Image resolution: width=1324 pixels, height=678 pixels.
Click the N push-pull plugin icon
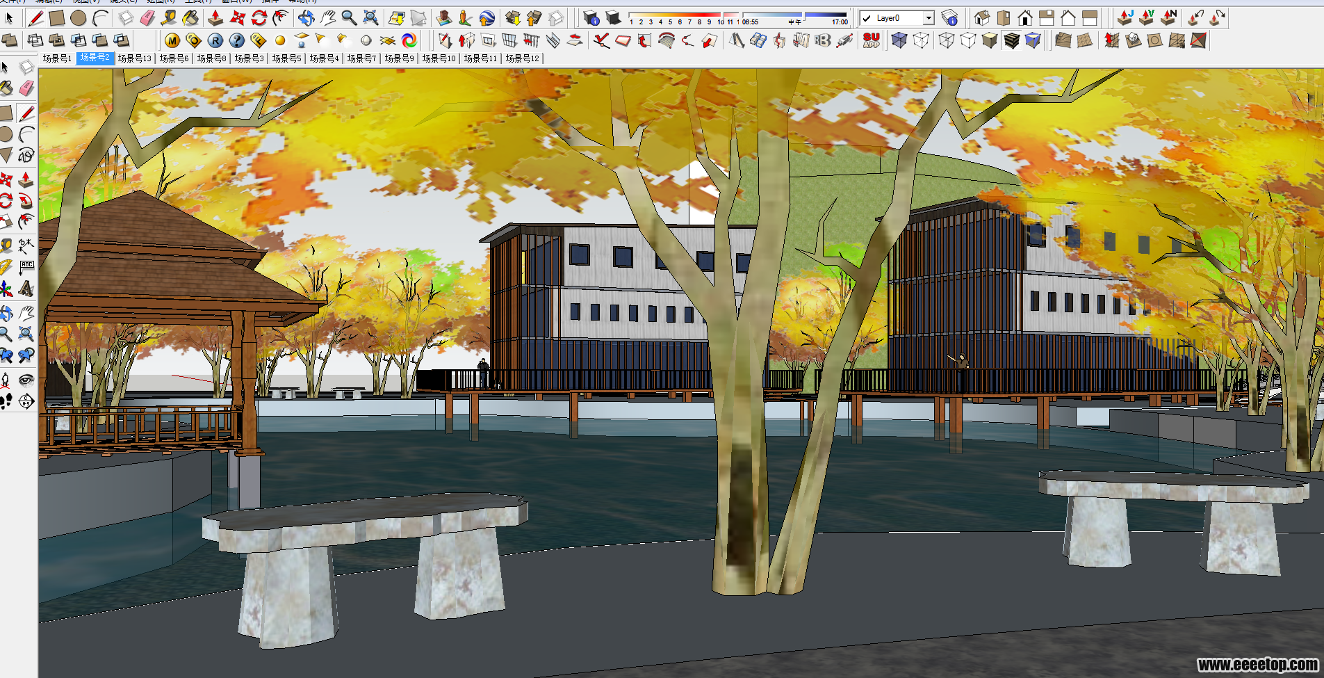(x=1168, y=17)
